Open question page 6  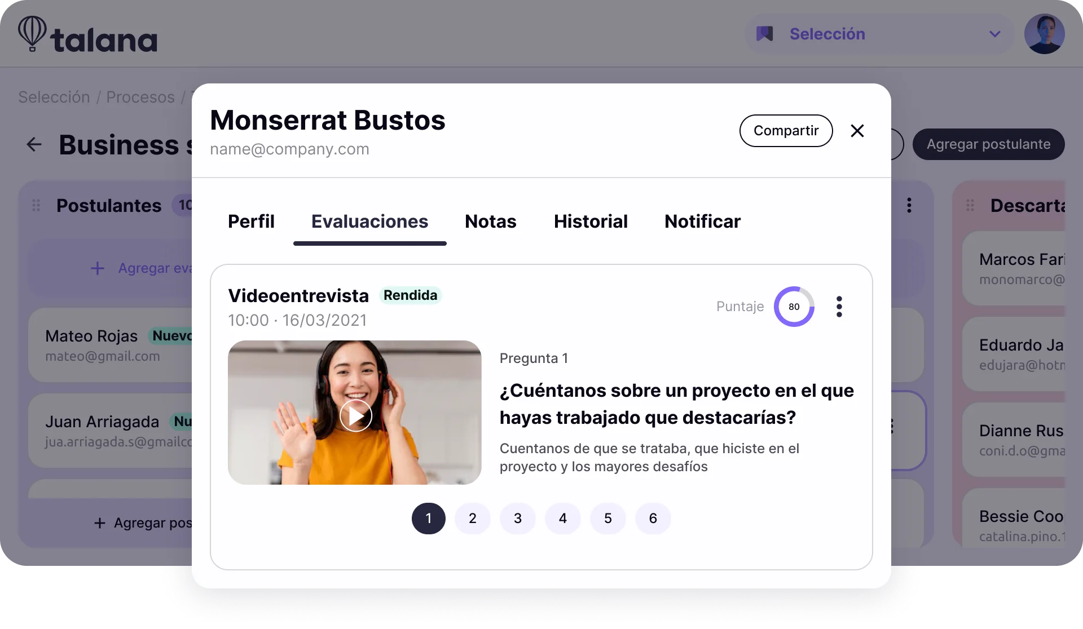(653, 519)
